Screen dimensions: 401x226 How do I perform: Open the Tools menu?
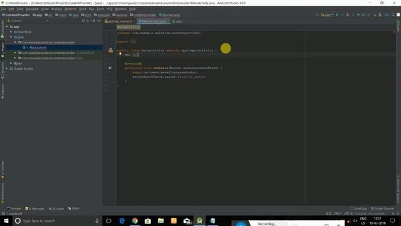100,9
